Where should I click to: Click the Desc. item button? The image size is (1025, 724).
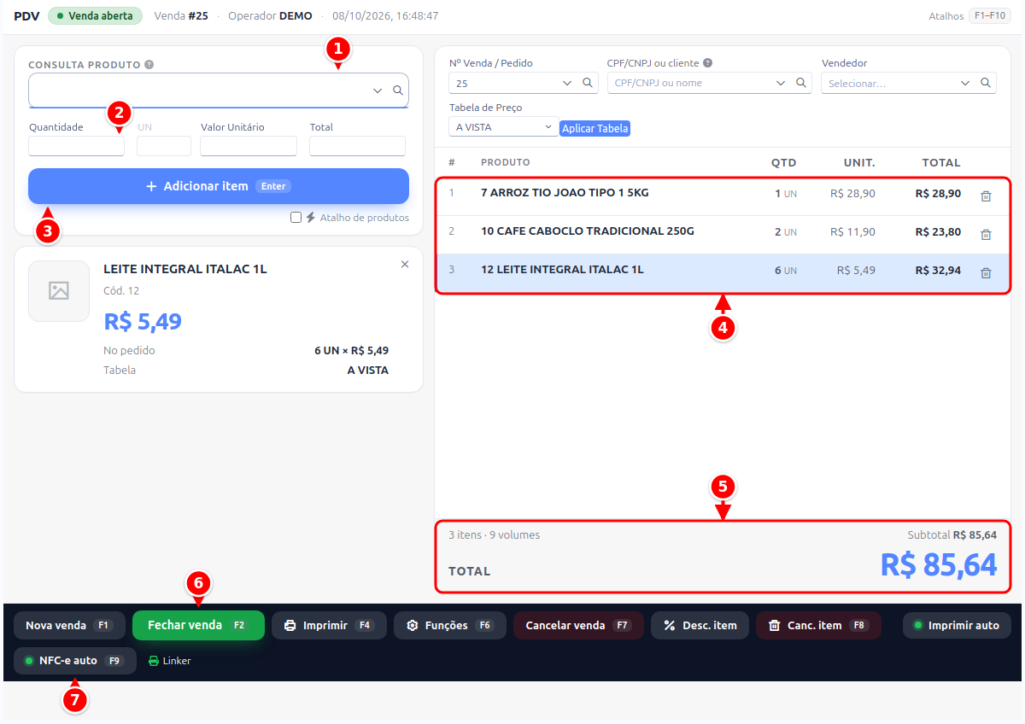[x=700, y=625]
